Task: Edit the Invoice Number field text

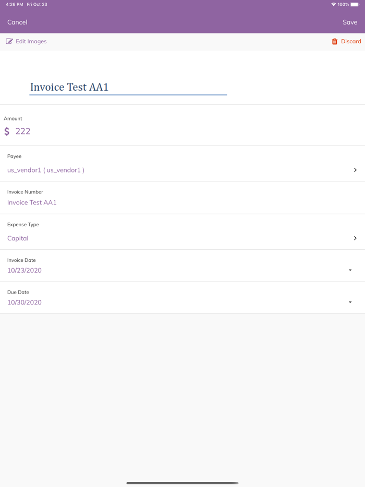Action: (x=32, y=202)
